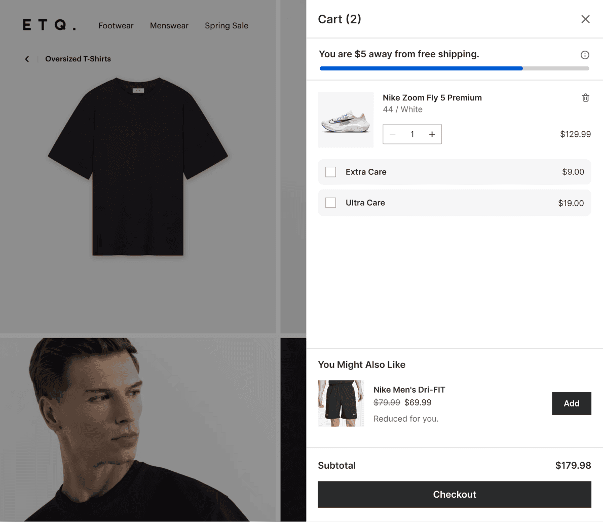Delete Nike Zoom Fly 5 using trash icon

pos(585,97)
